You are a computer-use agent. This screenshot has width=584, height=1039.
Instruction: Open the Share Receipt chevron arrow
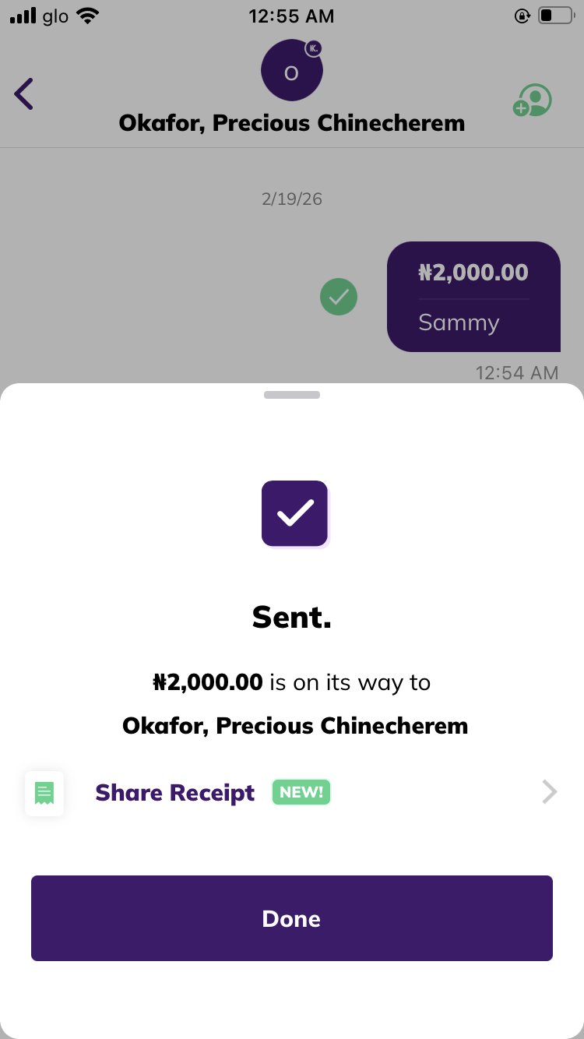550,793
